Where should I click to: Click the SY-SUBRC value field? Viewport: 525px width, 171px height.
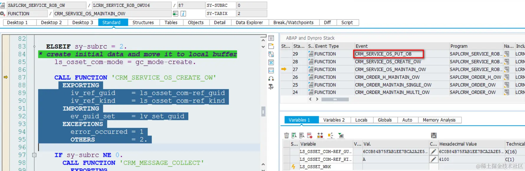pyautogui.click(x=252, y=5)
